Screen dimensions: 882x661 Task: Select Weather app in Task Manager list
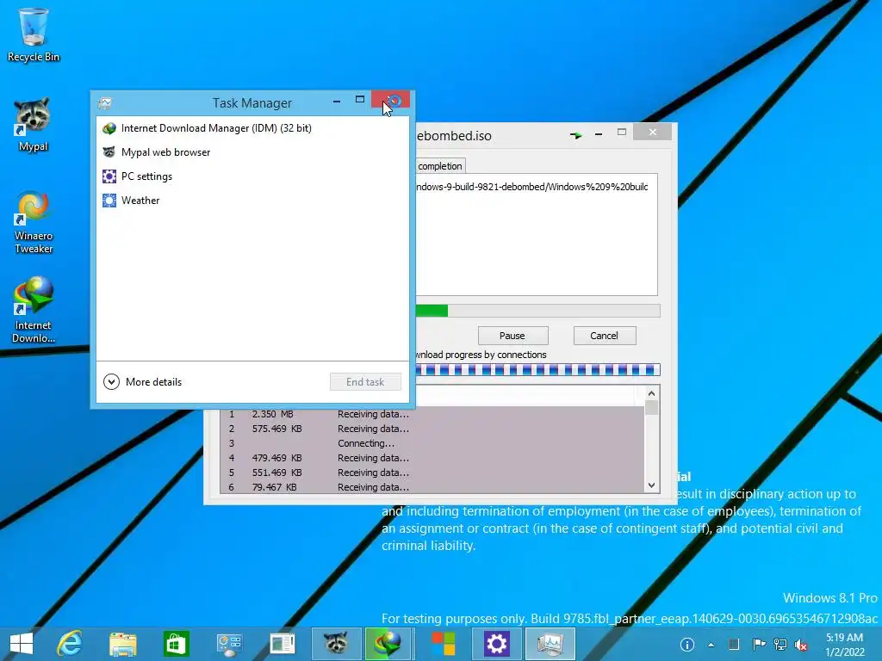[252, 201]
